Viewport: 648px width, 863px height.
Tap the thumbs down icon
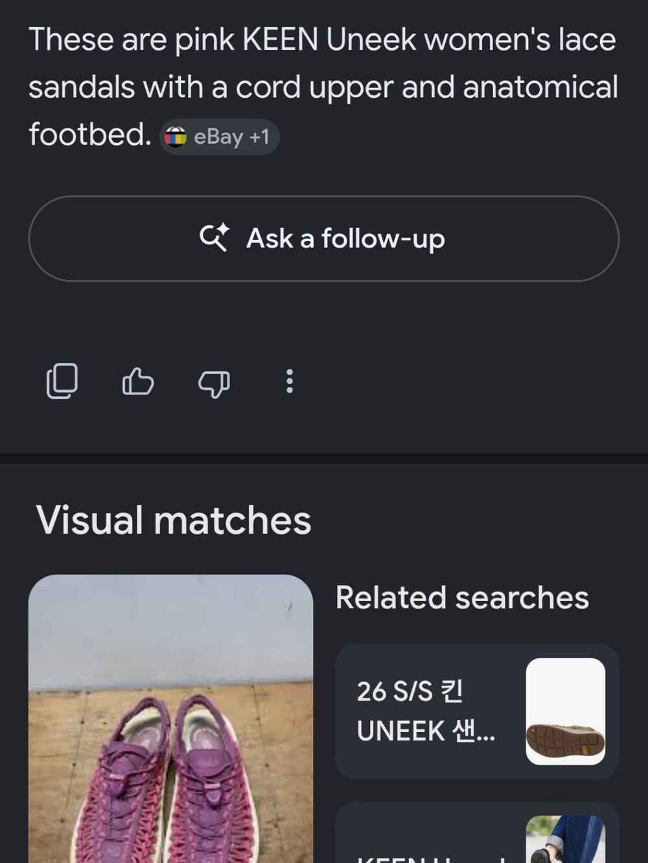[214, 383]
